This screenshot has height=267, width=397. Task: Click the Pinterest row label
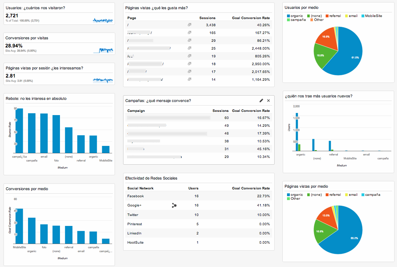point(134,224)
